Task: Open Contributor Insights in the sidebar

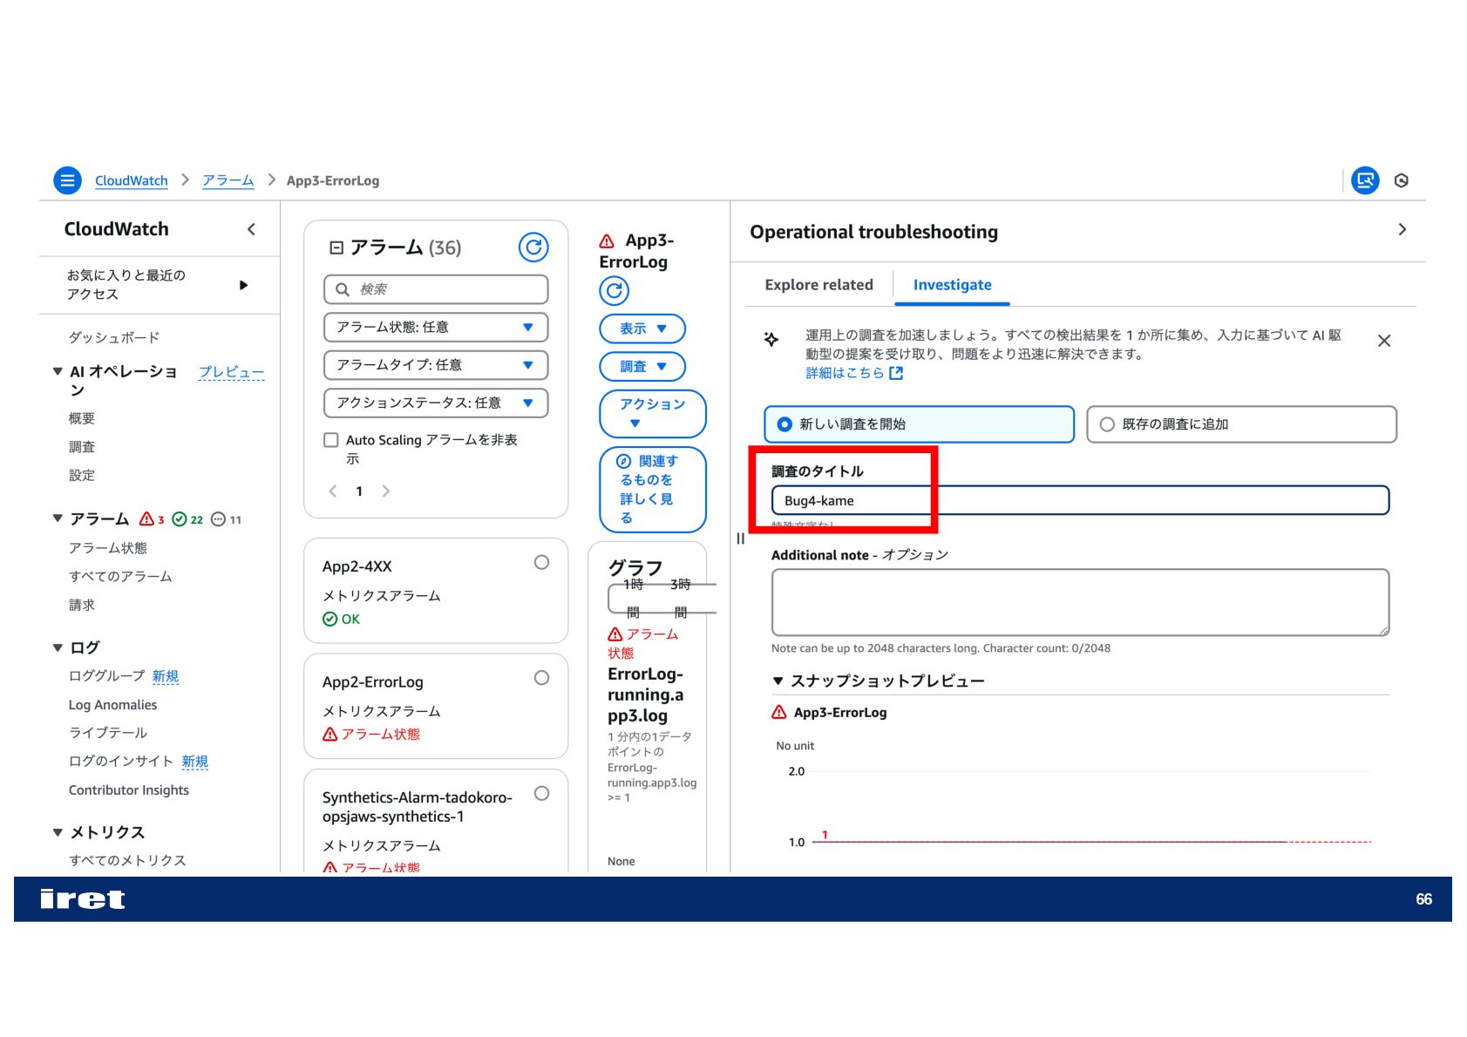Action: coord(129,790)
